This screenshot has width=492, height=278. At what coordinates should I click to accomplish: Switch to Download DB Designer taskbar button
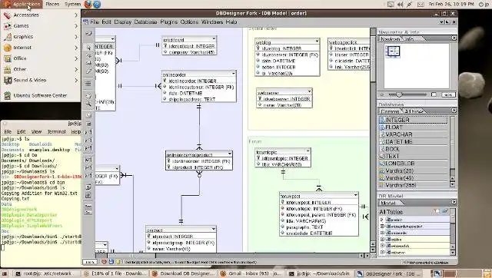click(x=184, y=273)
